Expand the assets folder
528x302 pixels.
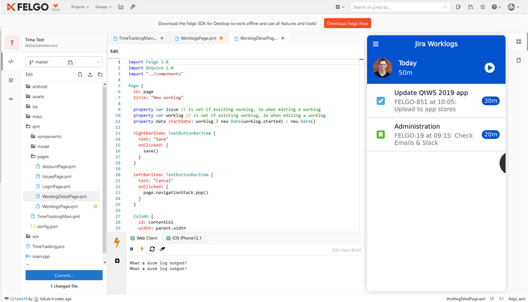pyautogui.click(x=35, y=96)
